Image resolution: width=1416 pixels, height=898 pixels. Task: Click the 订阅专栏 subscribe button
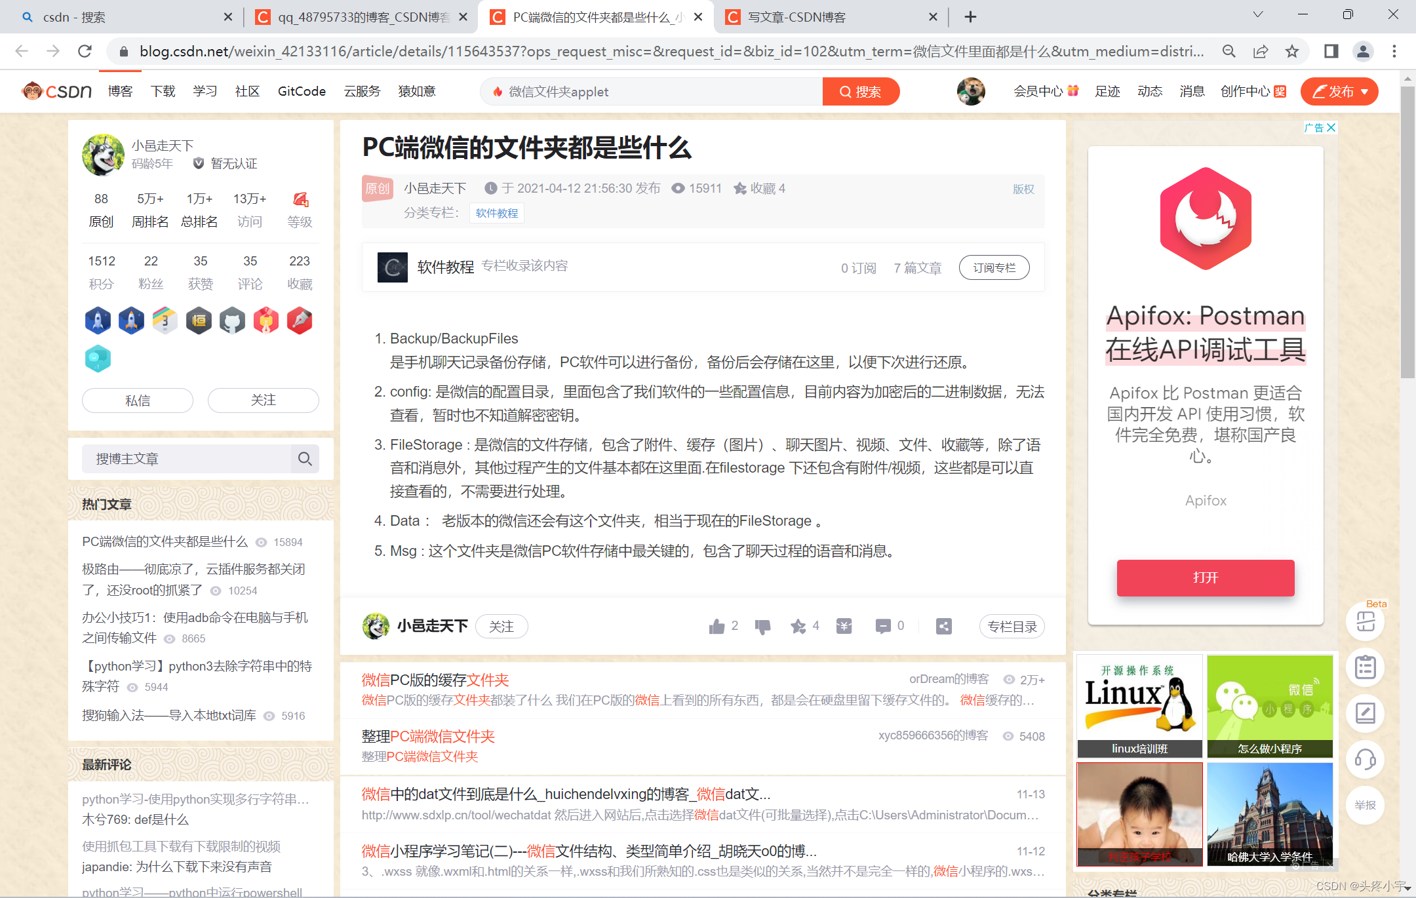click(x=994, y=267)
